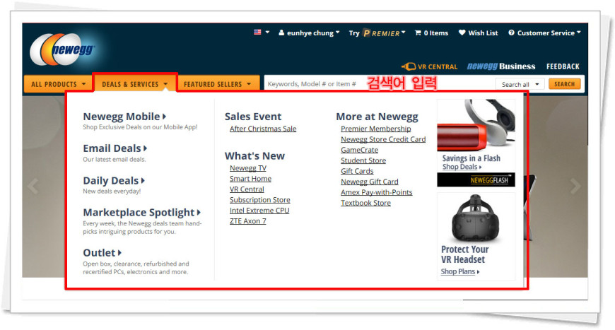Open the Customer Service help menu
The image size is (615, 330).
(544, 33)
